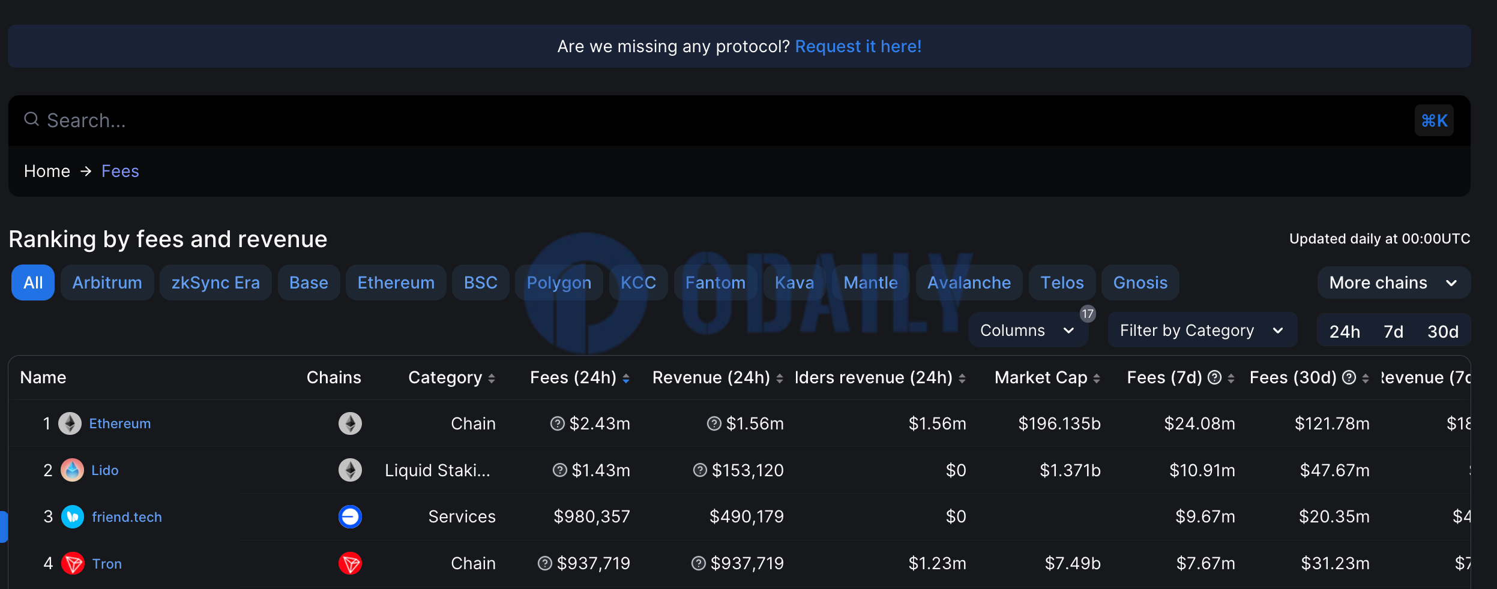1497x589 pixels.
Task: Click the help icon in Fees (7d) header
Action: 1215,377
